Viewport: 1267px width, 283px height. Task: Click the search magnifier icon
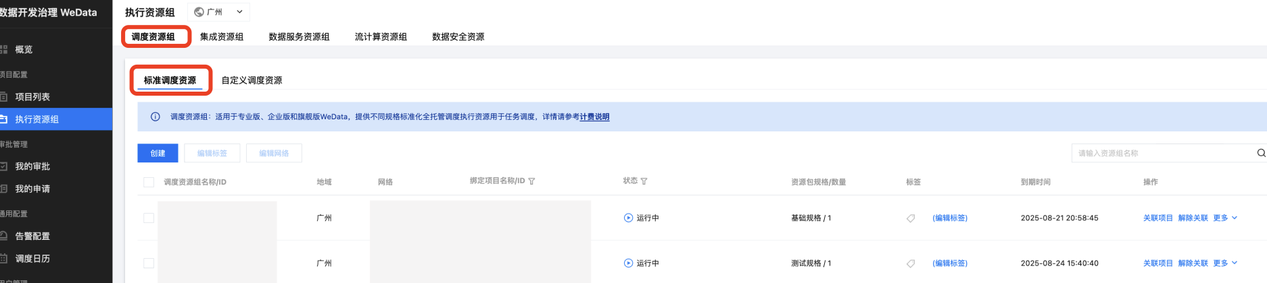click(x=1261, y=153)
